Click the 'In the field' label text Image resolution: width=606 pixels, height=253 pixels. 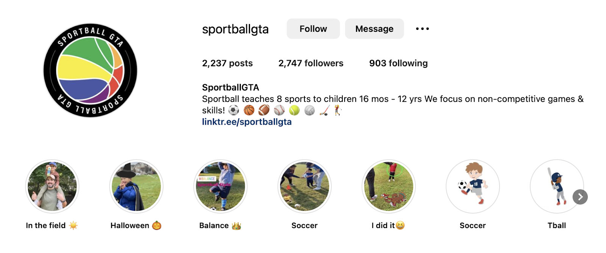[46, 226]
